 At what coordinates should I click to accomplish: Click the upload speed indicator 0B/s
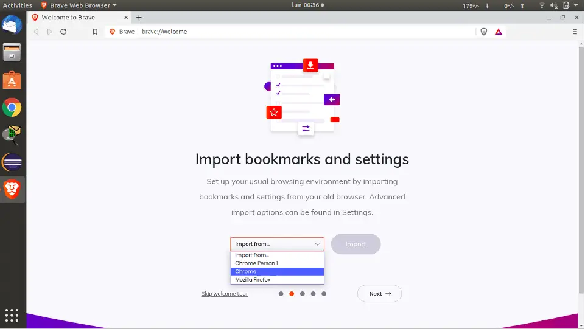514,5
